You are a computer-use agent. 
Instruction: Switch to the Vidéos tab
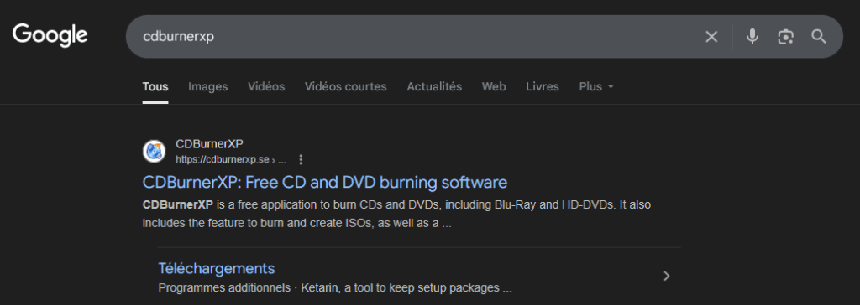tap(266, 86)
